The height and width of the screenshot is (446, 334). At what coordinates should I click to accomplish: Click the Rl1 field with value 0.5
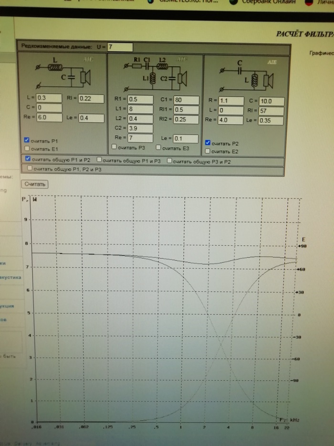pos(186,110)
